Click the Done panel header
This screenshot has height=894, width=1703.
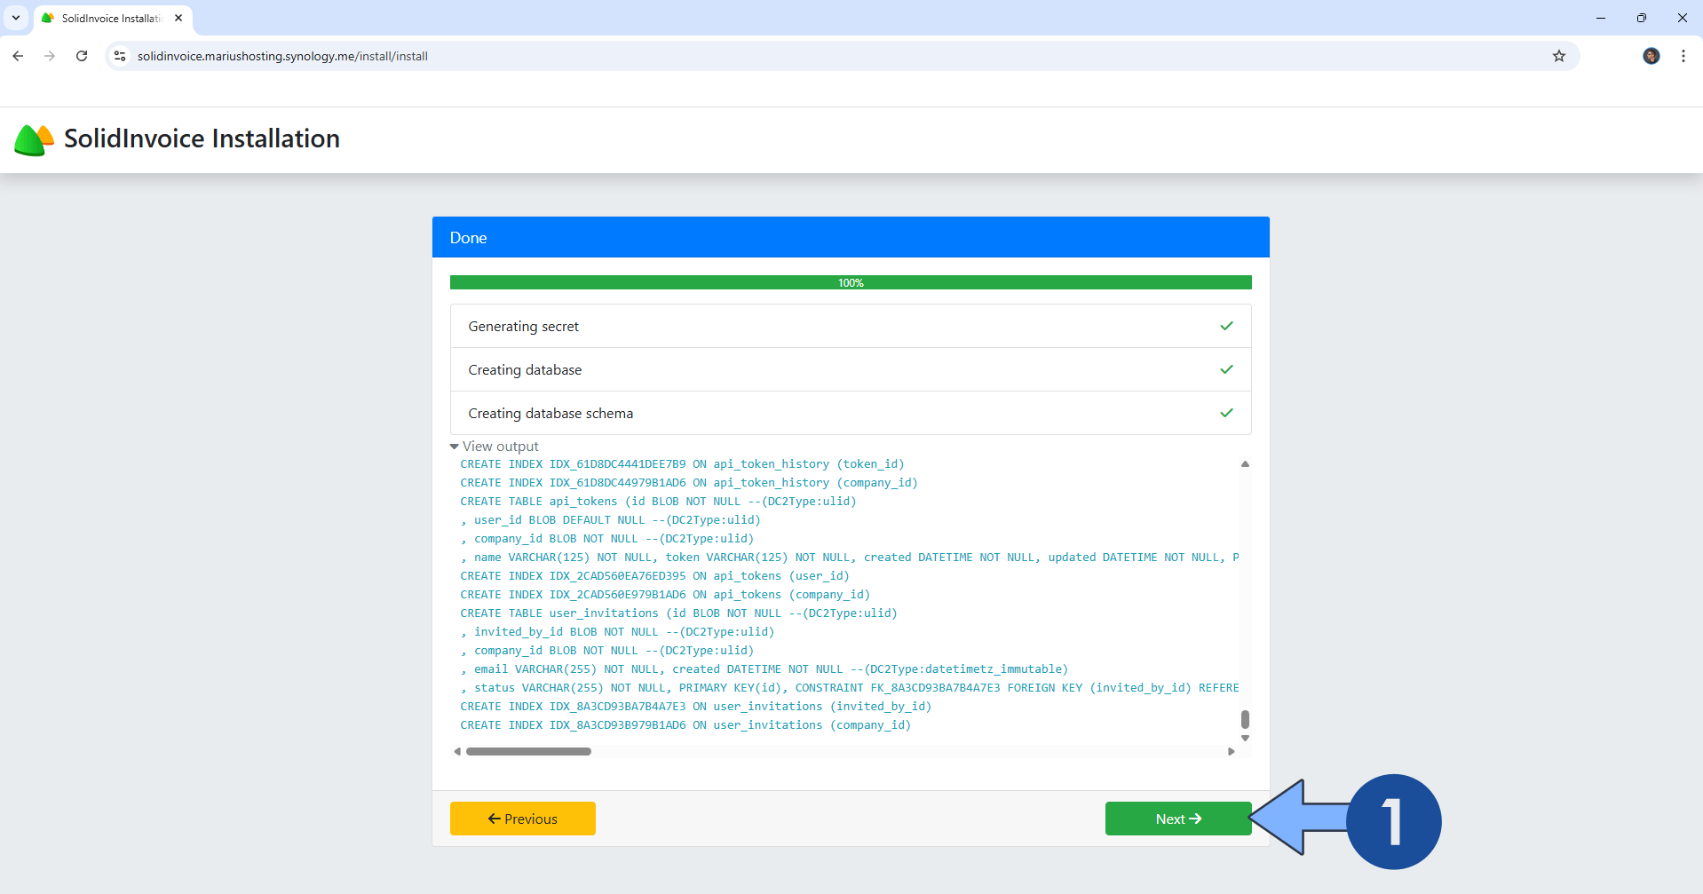pyautogui.click(x=851, y=237)
